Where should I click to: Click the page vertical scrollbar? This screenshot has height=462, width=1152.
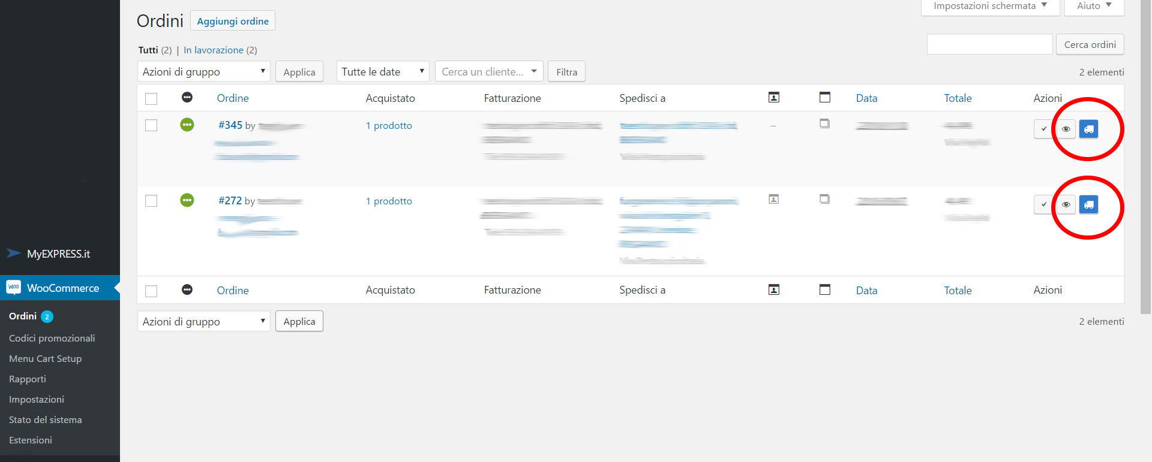1146,156
